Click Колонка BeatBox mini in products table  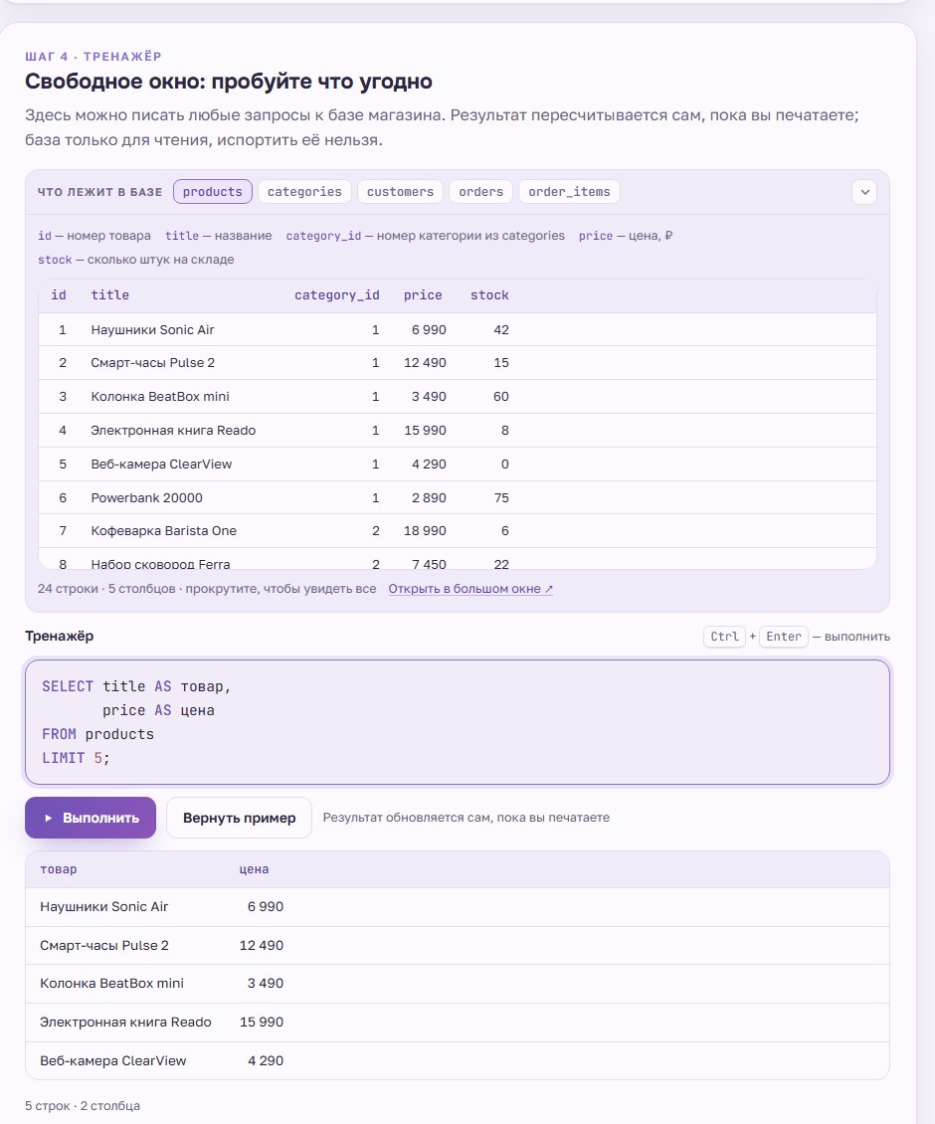pyautogui.click(x=160, y=397)
